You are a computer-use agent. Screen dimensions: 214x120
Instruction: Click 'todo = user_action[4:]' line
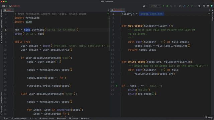[x=44, y=62]
